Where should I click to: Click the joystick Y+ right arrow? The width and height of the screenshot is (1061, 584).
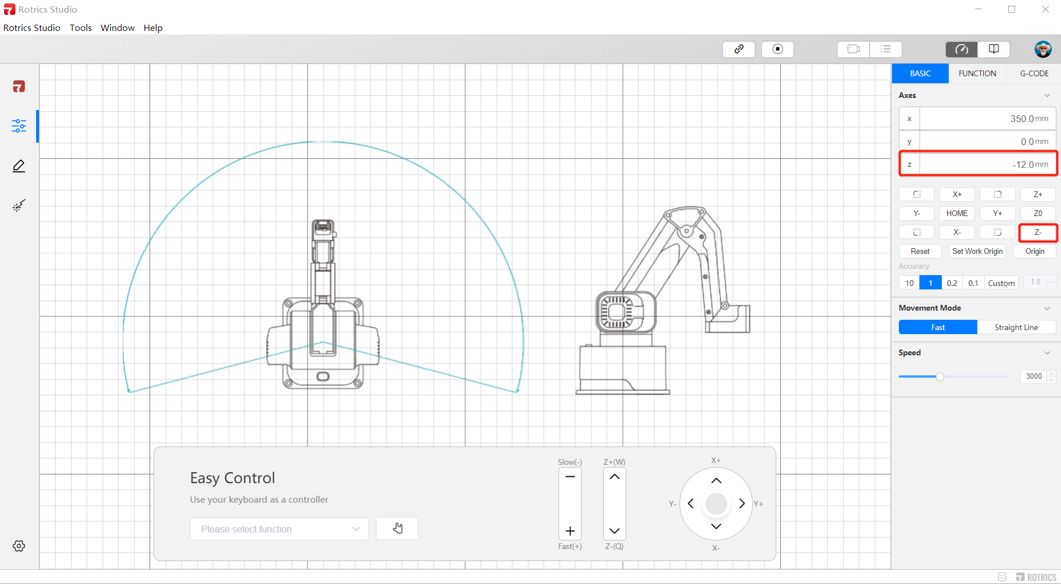pyautogui.click(x=742, y=504)
